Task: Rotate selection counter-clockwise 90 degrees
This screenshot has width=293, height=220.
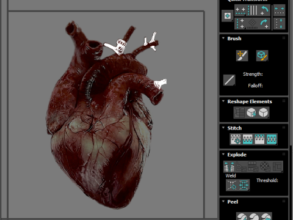Action: 264,10
